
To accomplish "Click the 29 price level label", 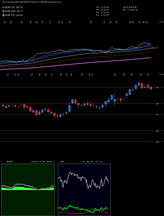I will point(157,104).
